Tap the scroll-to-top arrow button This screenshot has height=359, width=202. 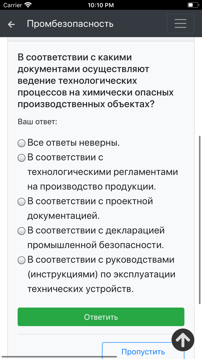183,340
